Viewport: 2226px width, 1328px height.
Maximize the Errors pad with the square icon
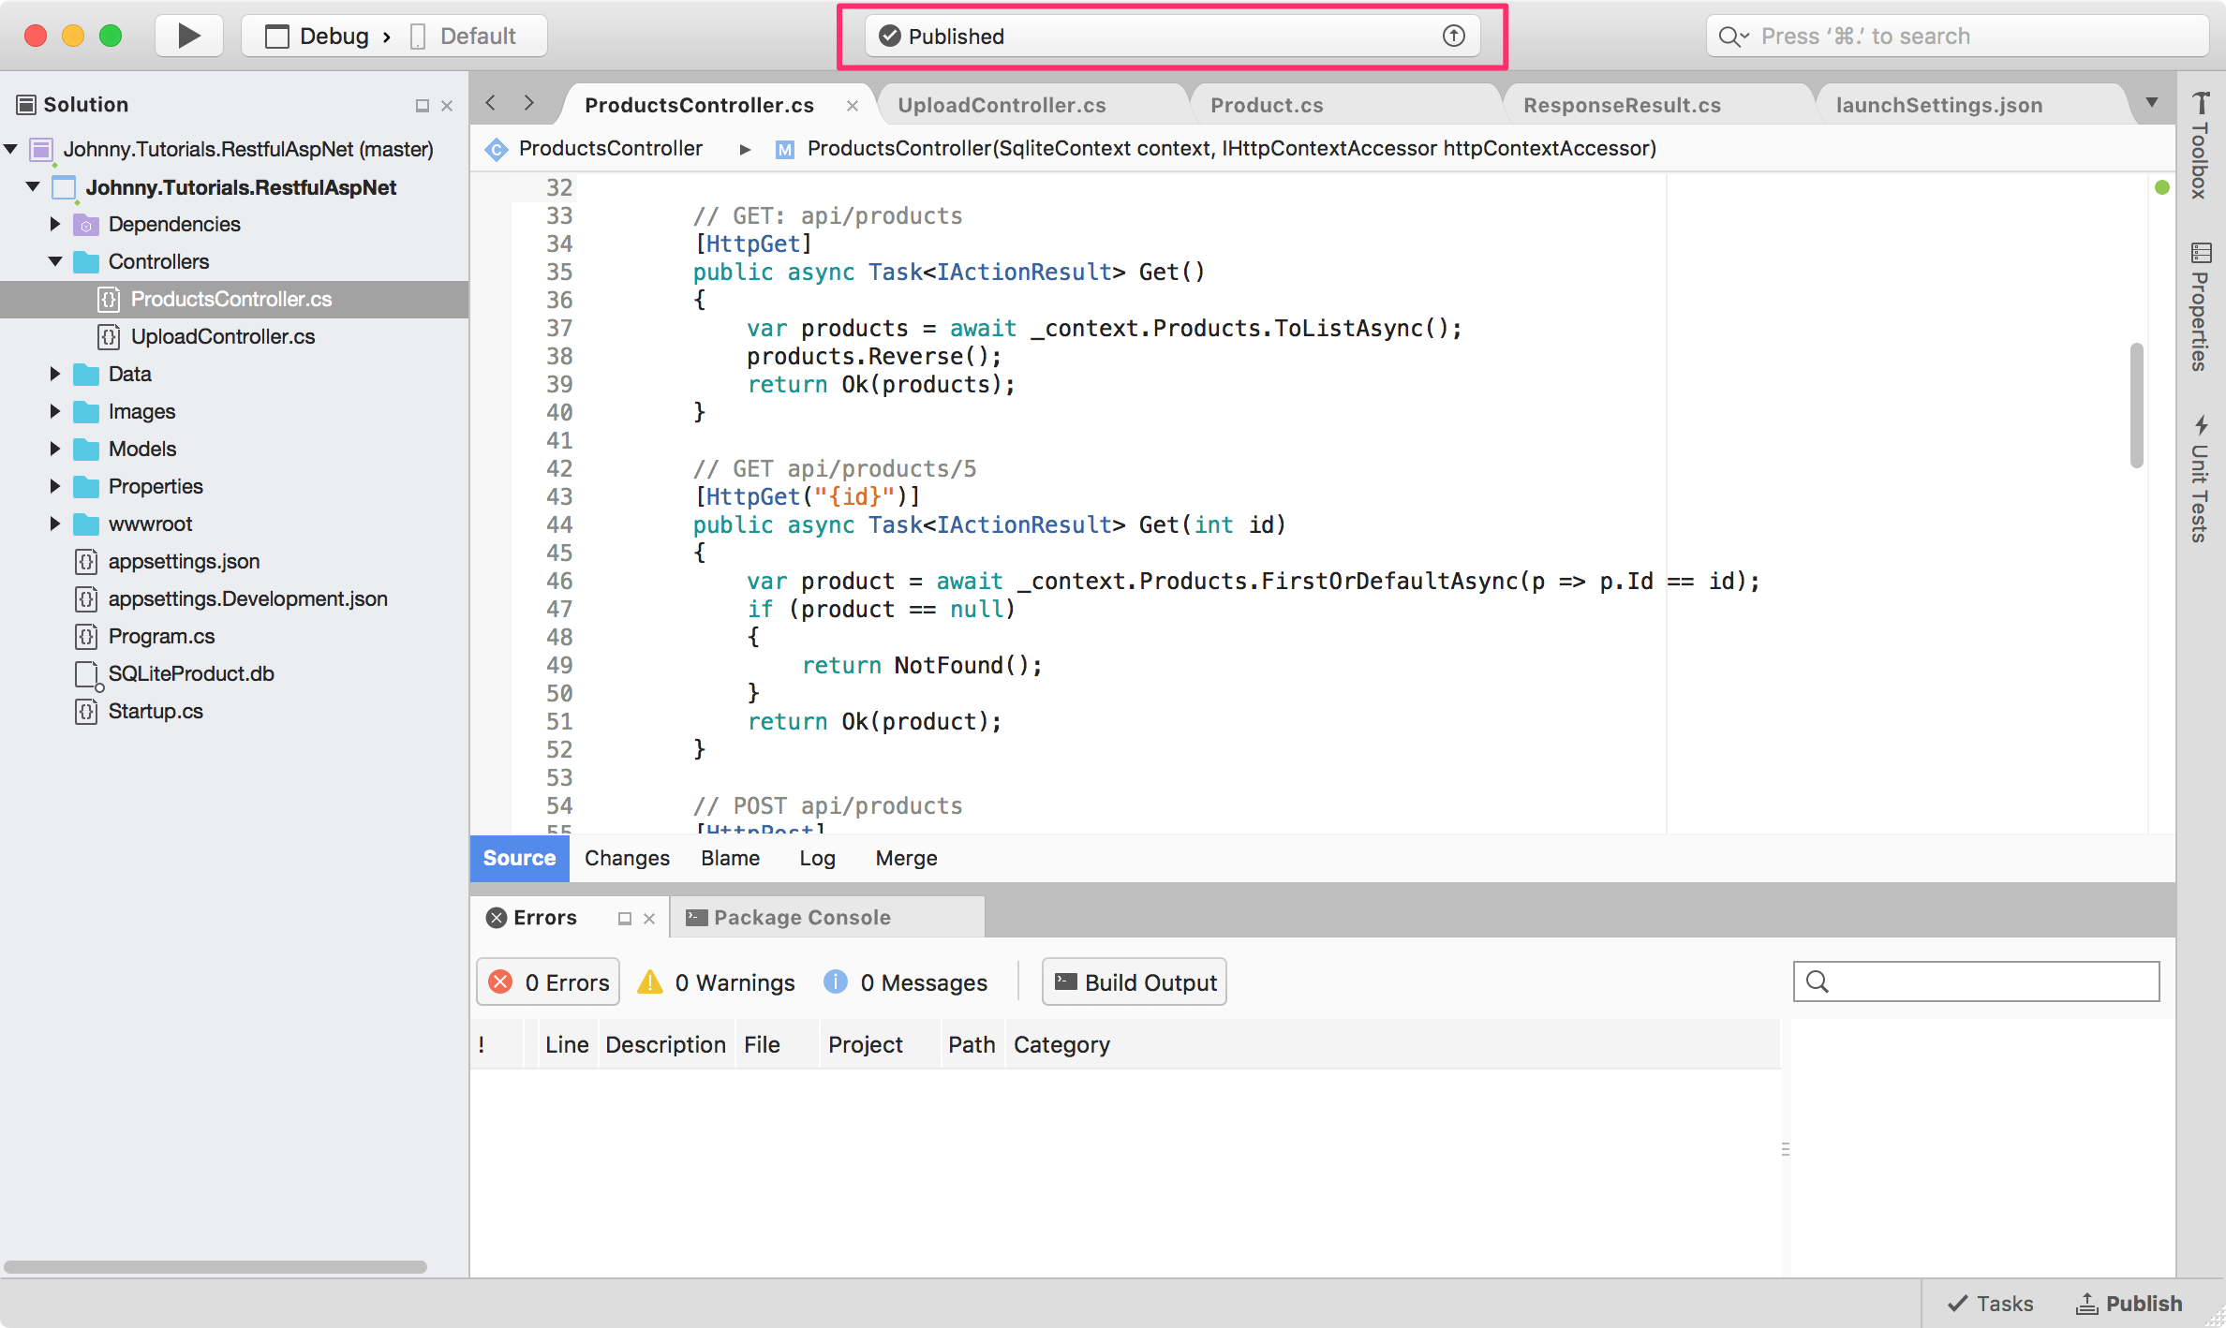tap(625, 919)
